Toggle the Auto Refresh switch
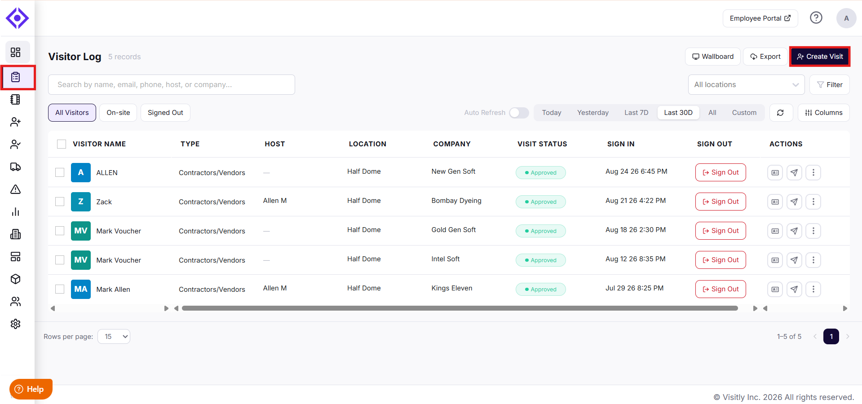 pos(519,113)
